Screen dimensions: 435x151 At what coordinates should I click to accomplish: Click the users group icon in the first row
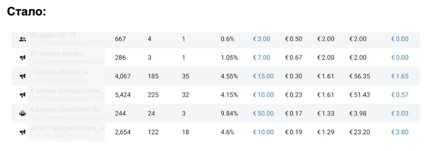click(x=23, y=39)
